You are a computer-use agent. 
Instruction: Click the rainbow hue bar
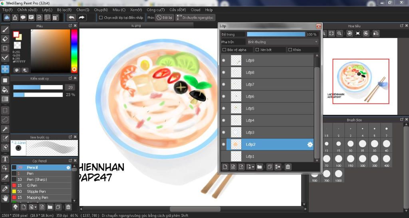coord(74,51)
